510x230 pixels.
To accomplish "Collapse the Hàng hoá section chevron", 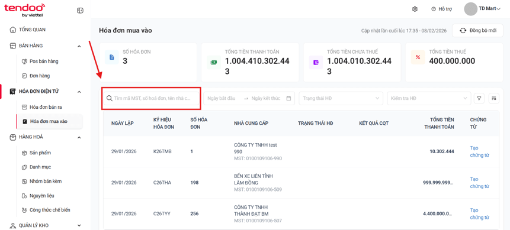I will pyautogui.click(x=79, y=137).
